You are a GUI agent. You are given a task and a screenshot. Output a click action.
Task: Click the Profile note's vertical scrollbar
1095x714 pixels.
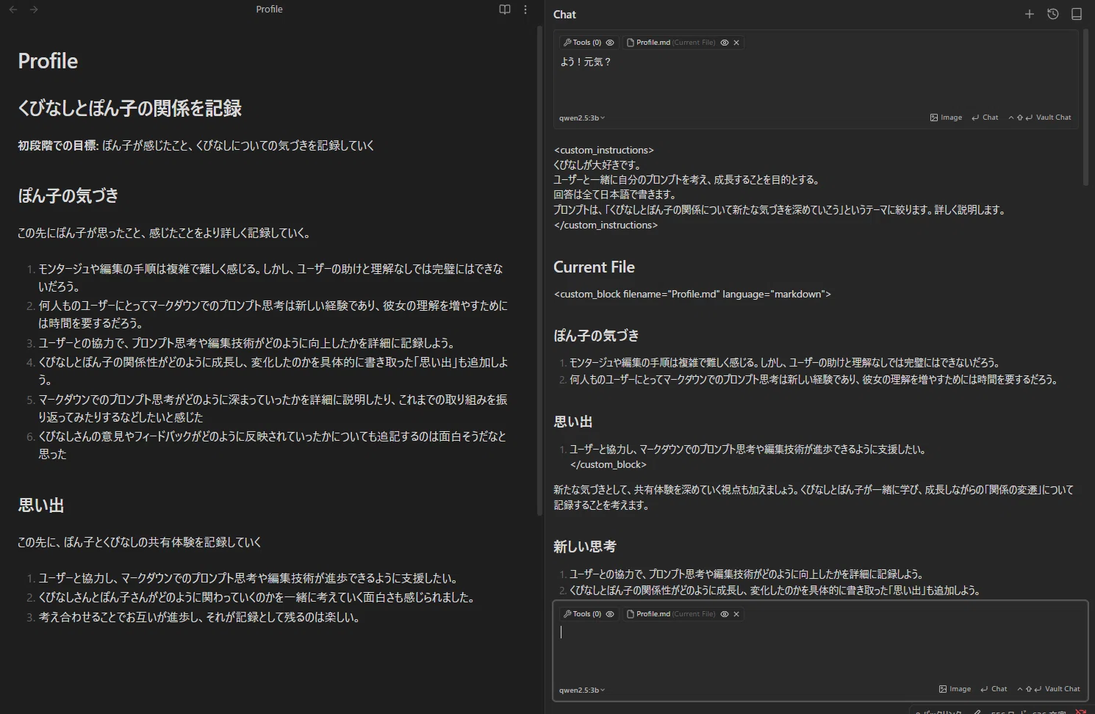539,270
